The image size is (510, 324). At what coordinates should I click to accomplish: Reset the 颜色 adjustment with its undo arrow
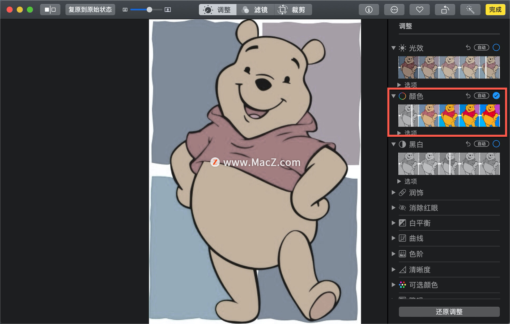pos(468,96)
